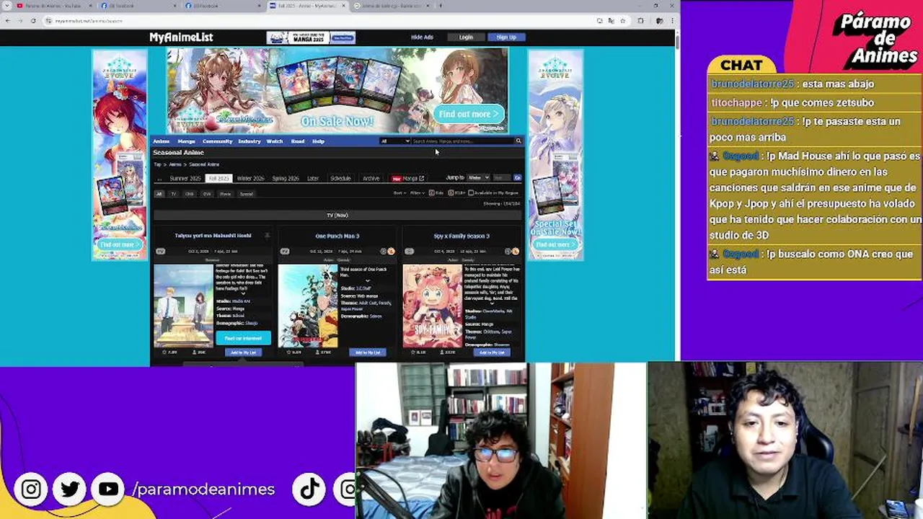Click the Spy x Family poster
Image resolution: width=923 pixels, height=519 pixels.
(x=433, y=306)
